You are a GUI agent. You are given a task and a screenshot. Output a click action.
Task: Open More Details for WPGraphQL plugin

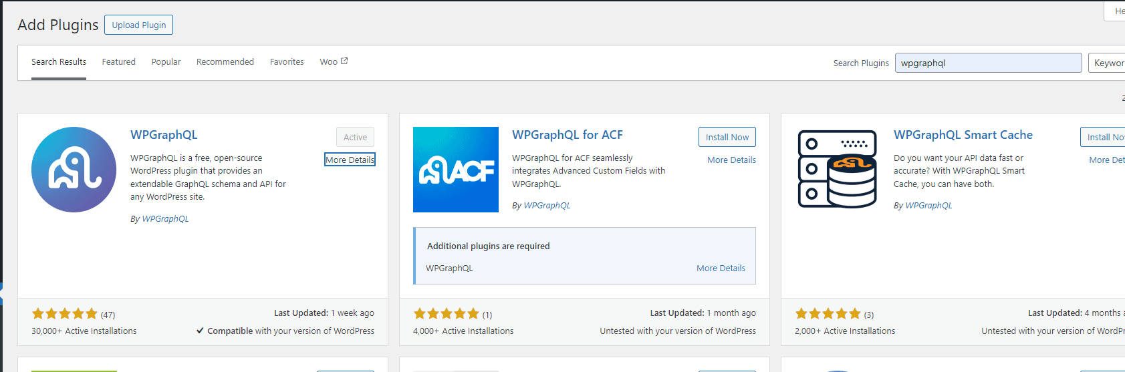point(350,160)
